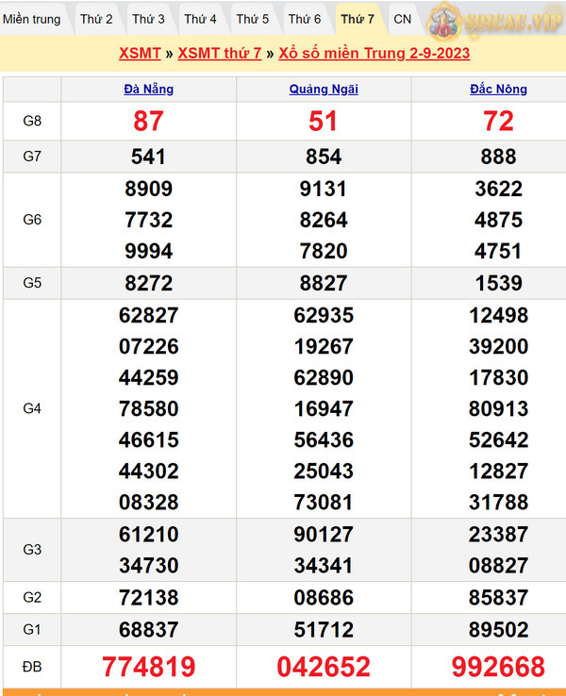
Task: Click the active Thứ 7 tab
Action: coord(358,19)
